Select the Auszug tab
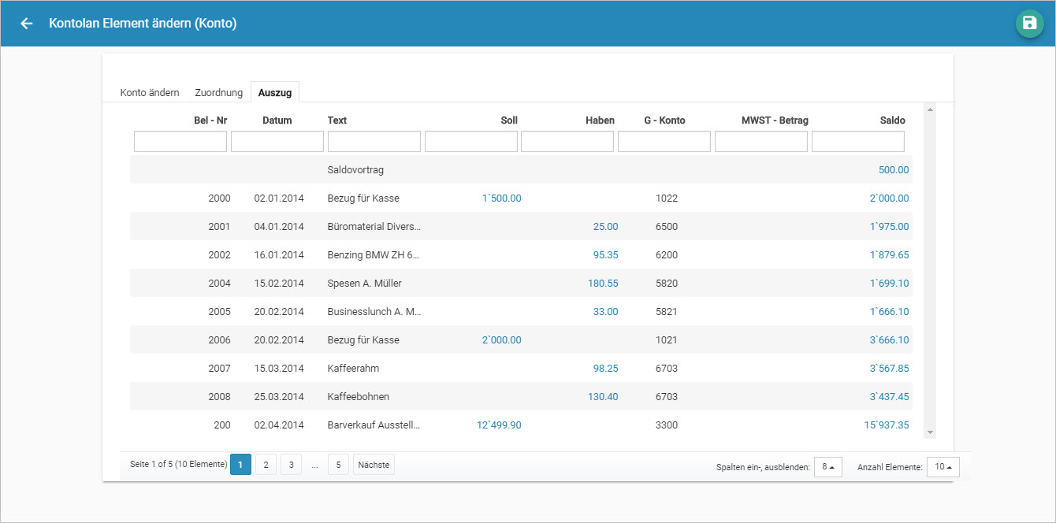 275,93
